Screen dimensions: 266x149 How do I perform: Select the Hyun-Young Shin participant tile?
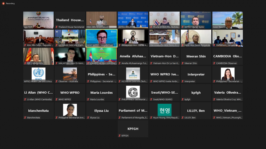[x=164, y=110]
